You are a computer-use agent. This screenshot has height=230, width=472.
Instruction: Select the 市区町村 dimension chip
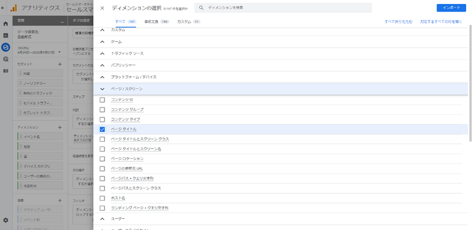tap(40, 186)
